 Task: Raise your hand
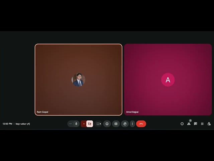click(x=125, y=124)
